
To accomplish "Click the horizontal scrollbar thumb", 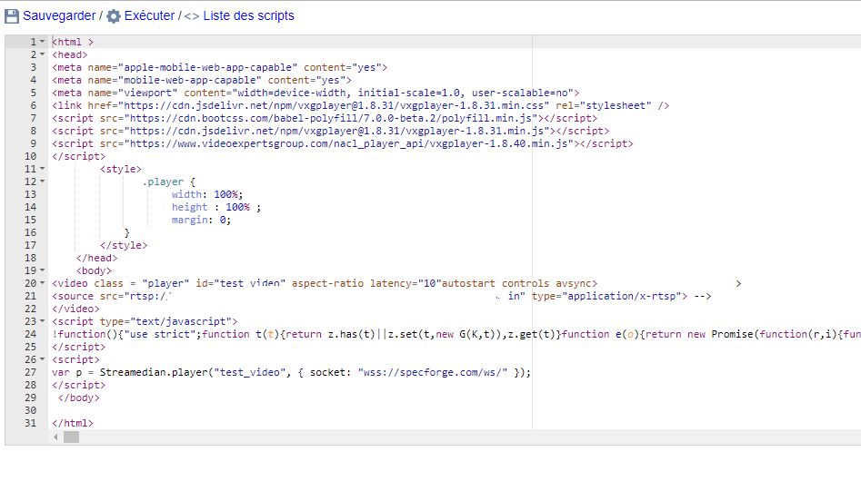I will 72,437.
